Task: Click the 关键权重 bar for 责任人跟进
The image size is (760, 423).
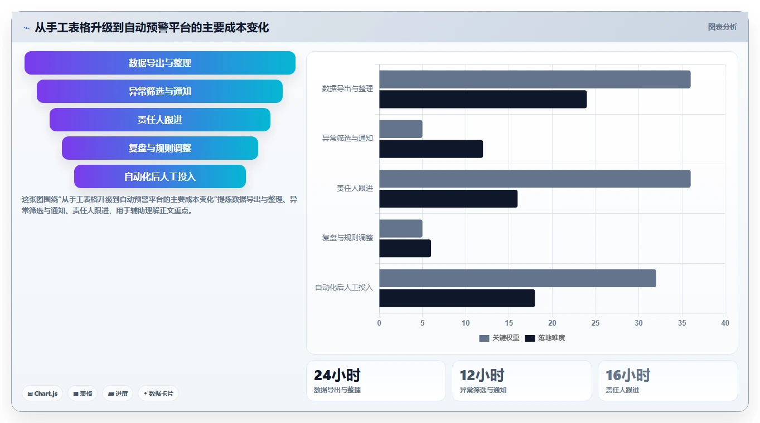Action: click(535, 179)
